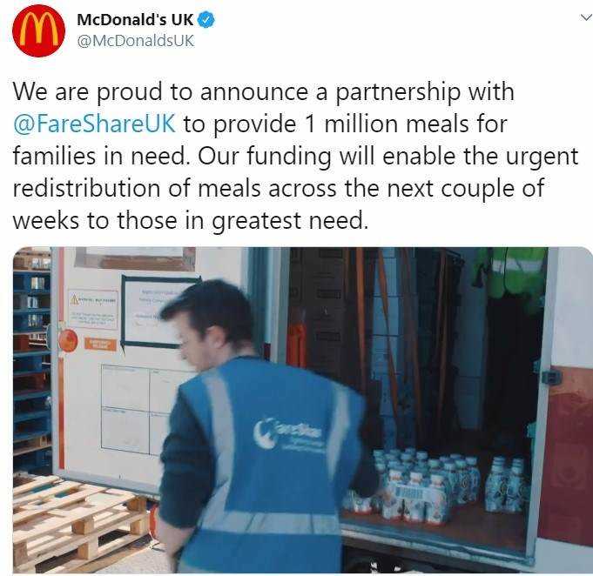Click the worker's head in the photo

tap(210, 325)
